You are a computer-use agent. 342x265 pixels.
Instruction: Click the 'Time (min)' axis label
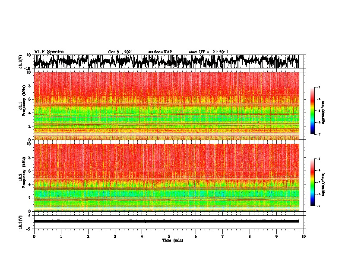click(173, 240)
